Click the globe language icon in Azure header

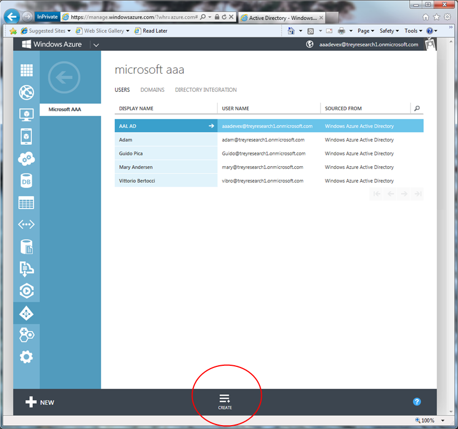click(x=310, y=44)
